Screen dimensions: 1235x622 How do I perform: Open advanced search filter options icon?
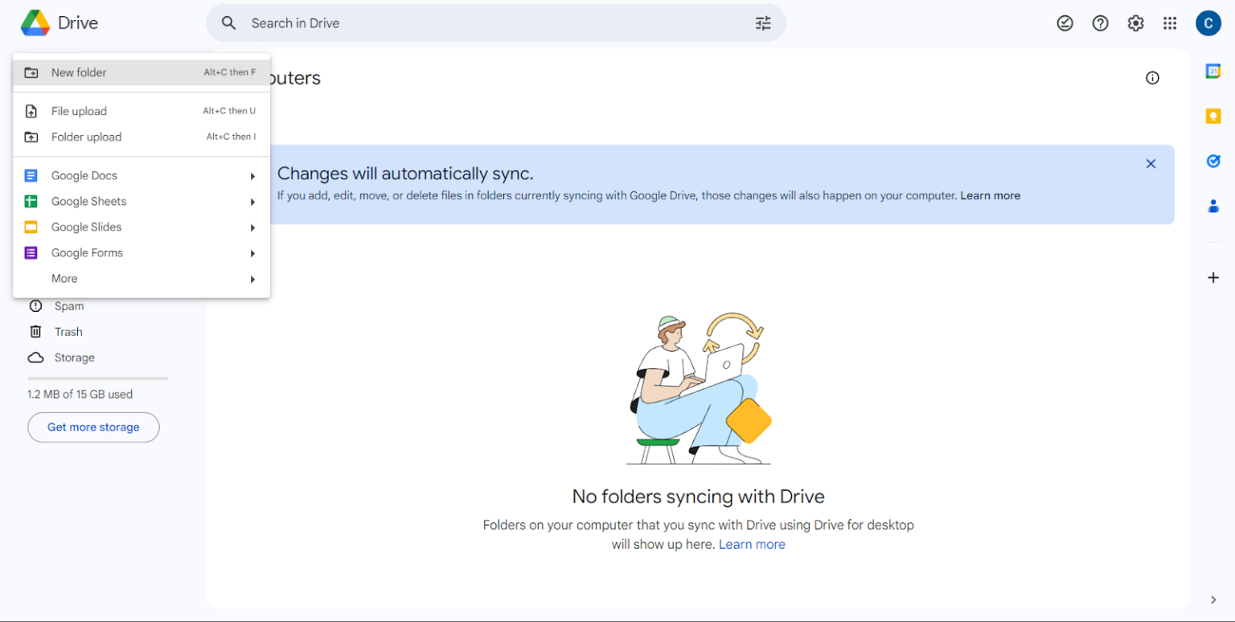coord(763,23)
